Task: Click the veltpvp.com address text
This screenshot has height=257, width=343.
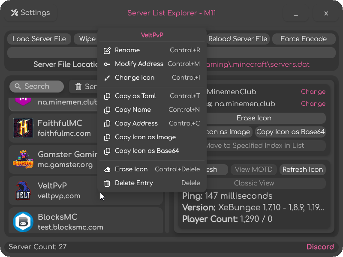Action: click(59, 196)
